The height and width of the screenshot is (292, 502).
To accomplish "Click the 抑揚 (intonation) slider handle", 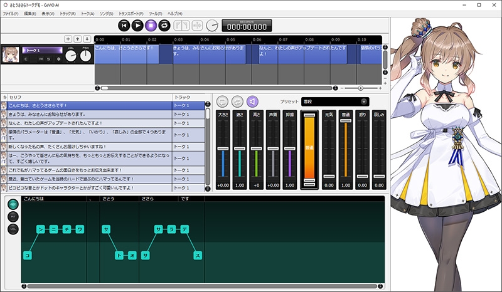I will (290, 149).
